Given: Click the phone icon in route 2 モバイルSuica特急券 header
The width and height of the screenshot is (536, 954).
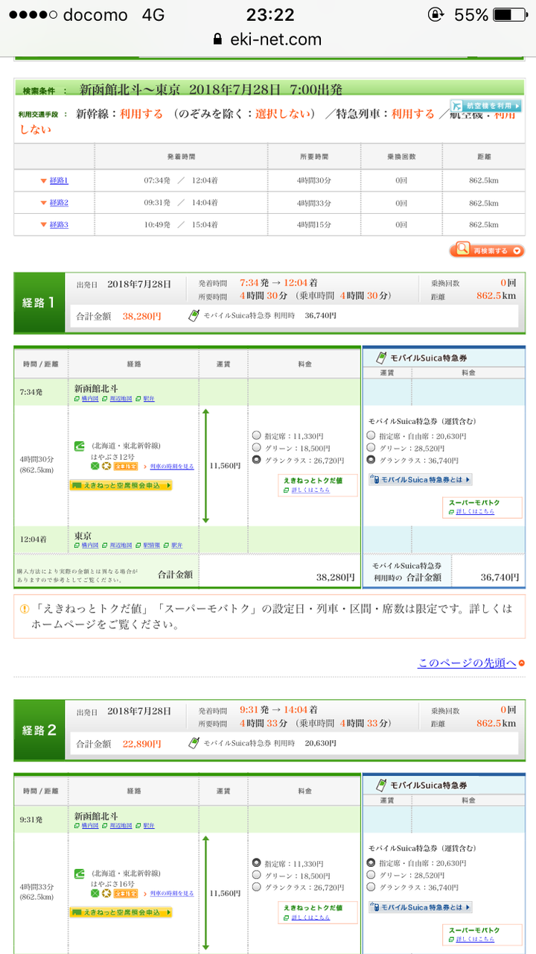Looking at the screenshot, I should click(x=381, y=785).
